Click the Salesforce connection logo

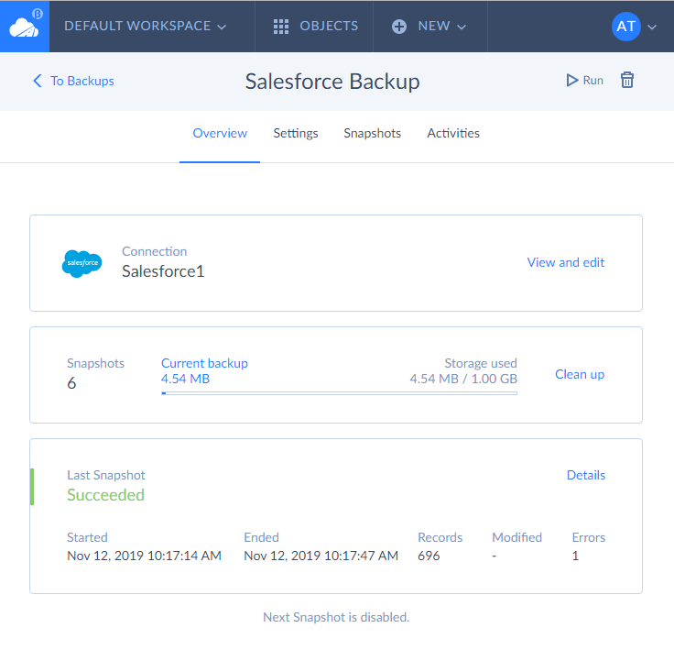[82, 263]
